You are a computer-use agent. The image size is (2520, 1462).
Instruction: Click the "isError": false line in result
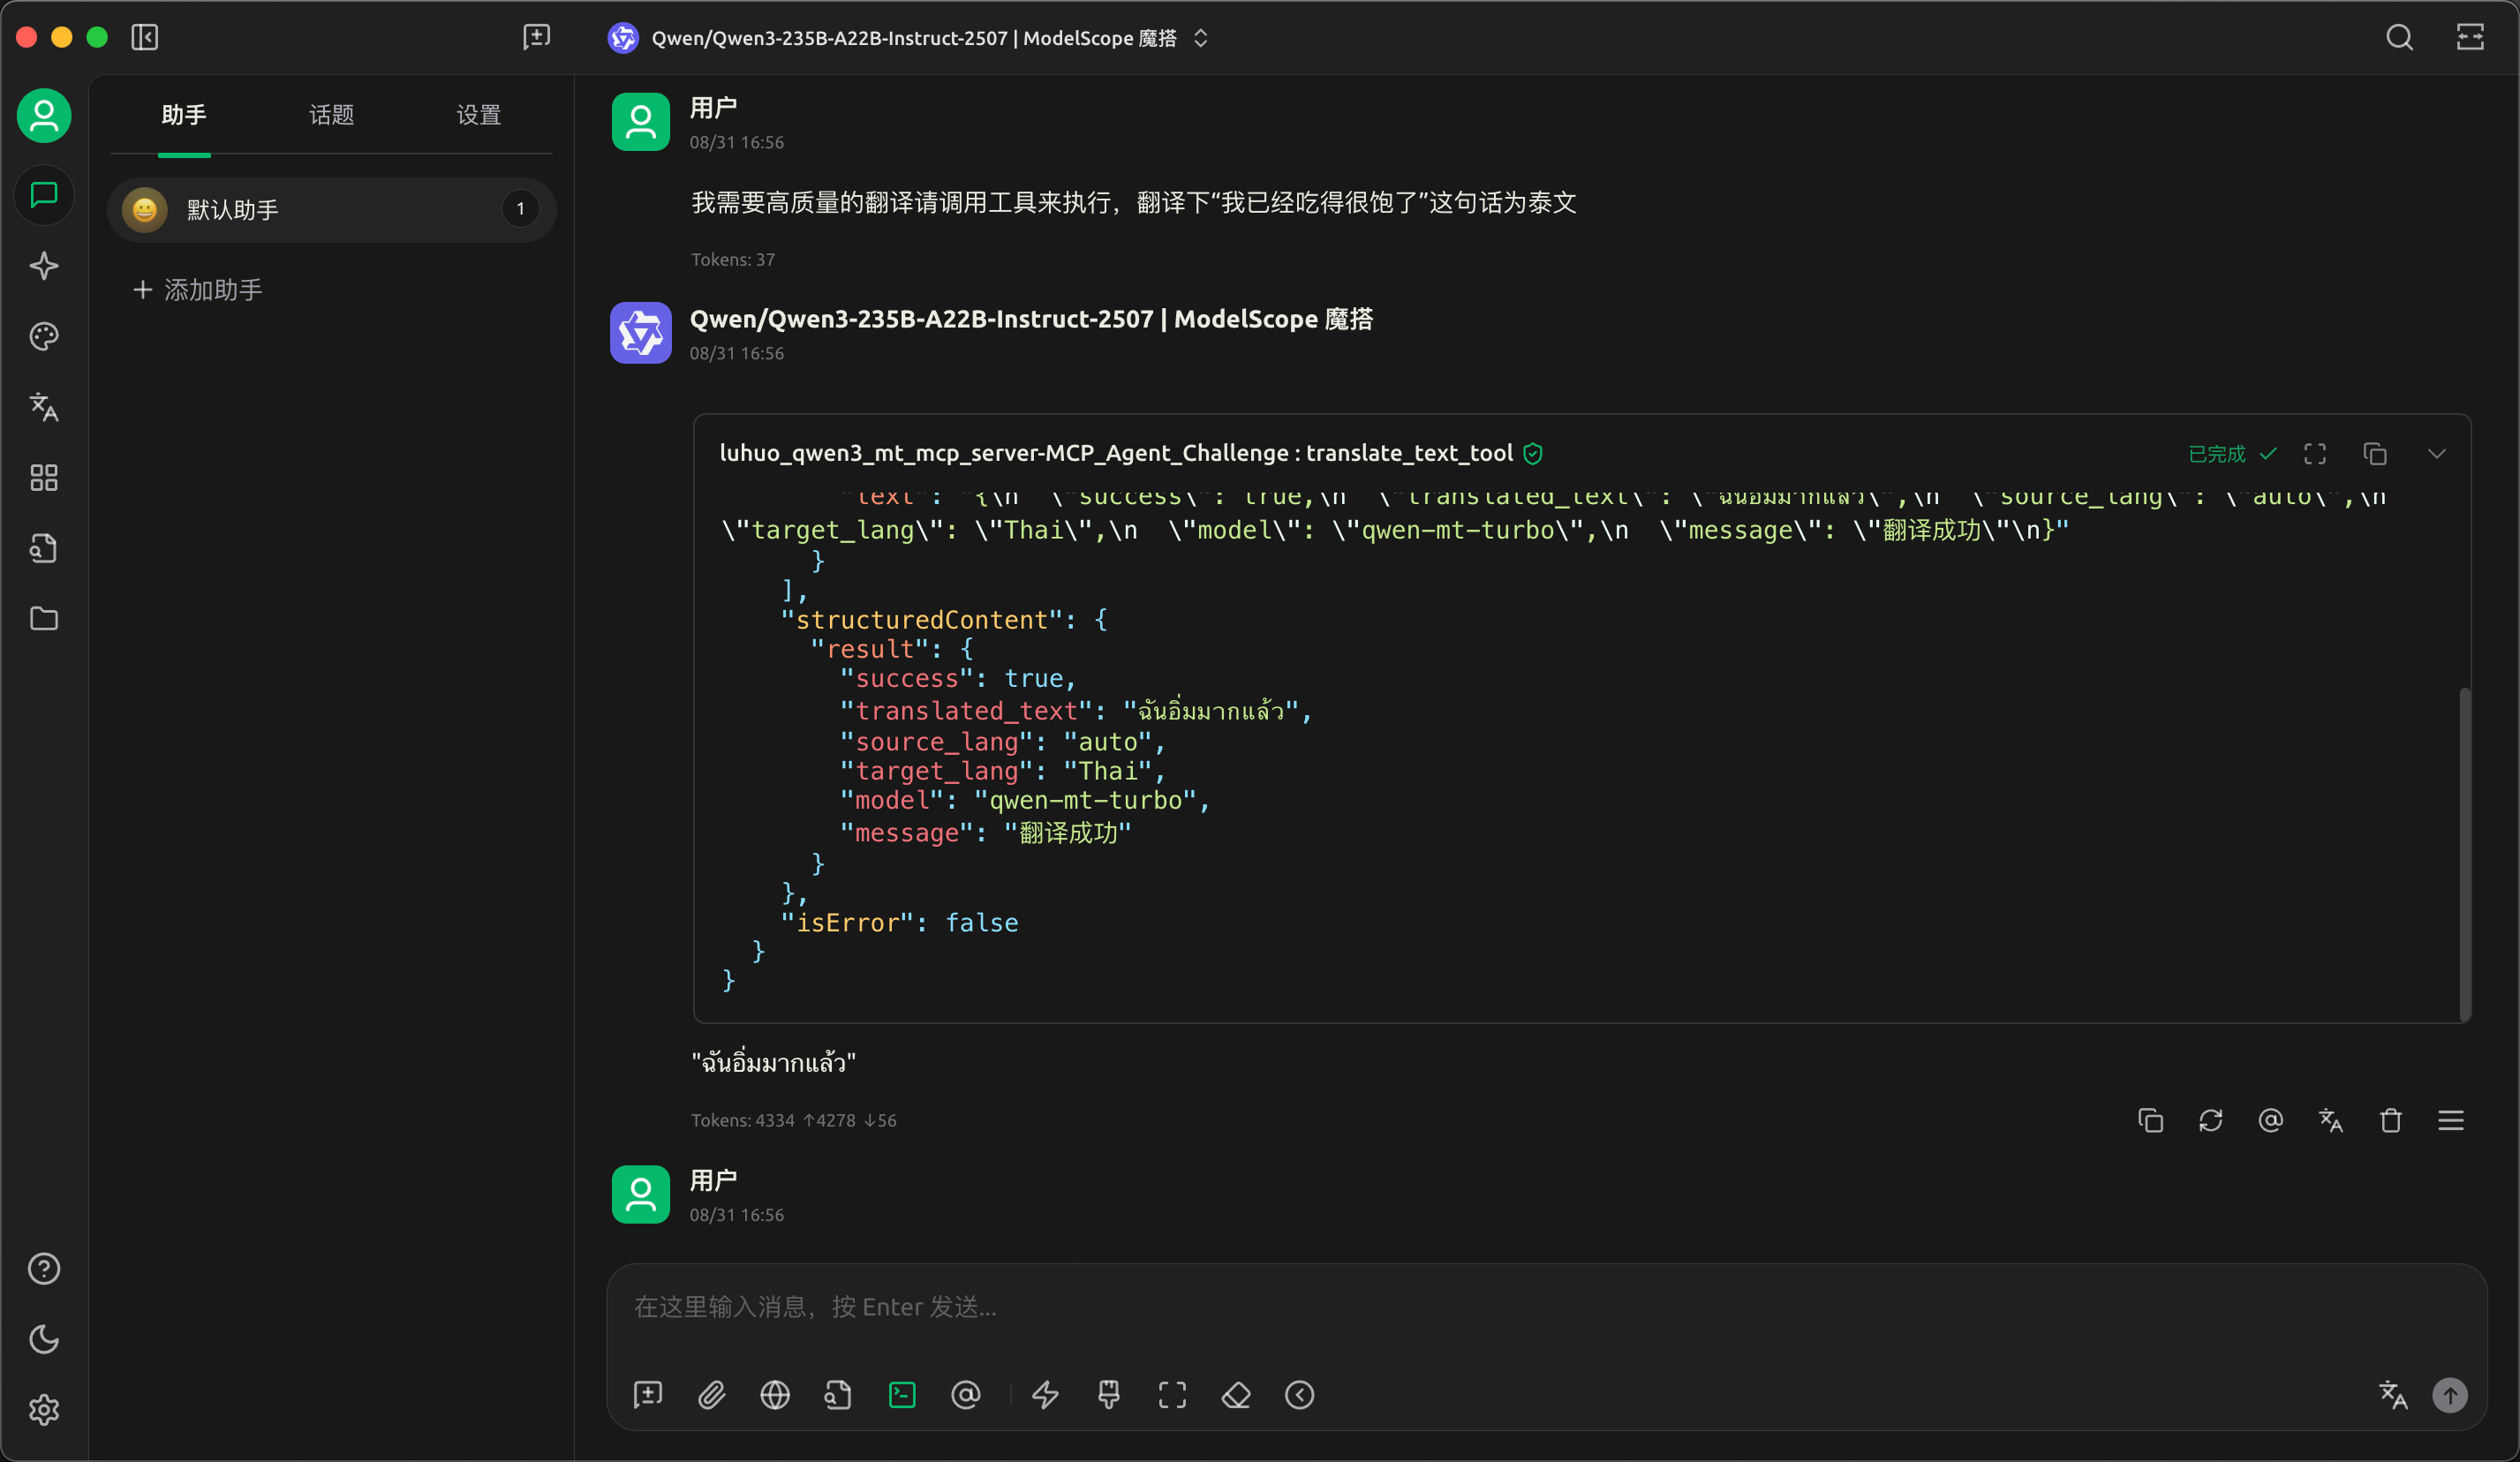pyautogui.click(x=899, y=923)
